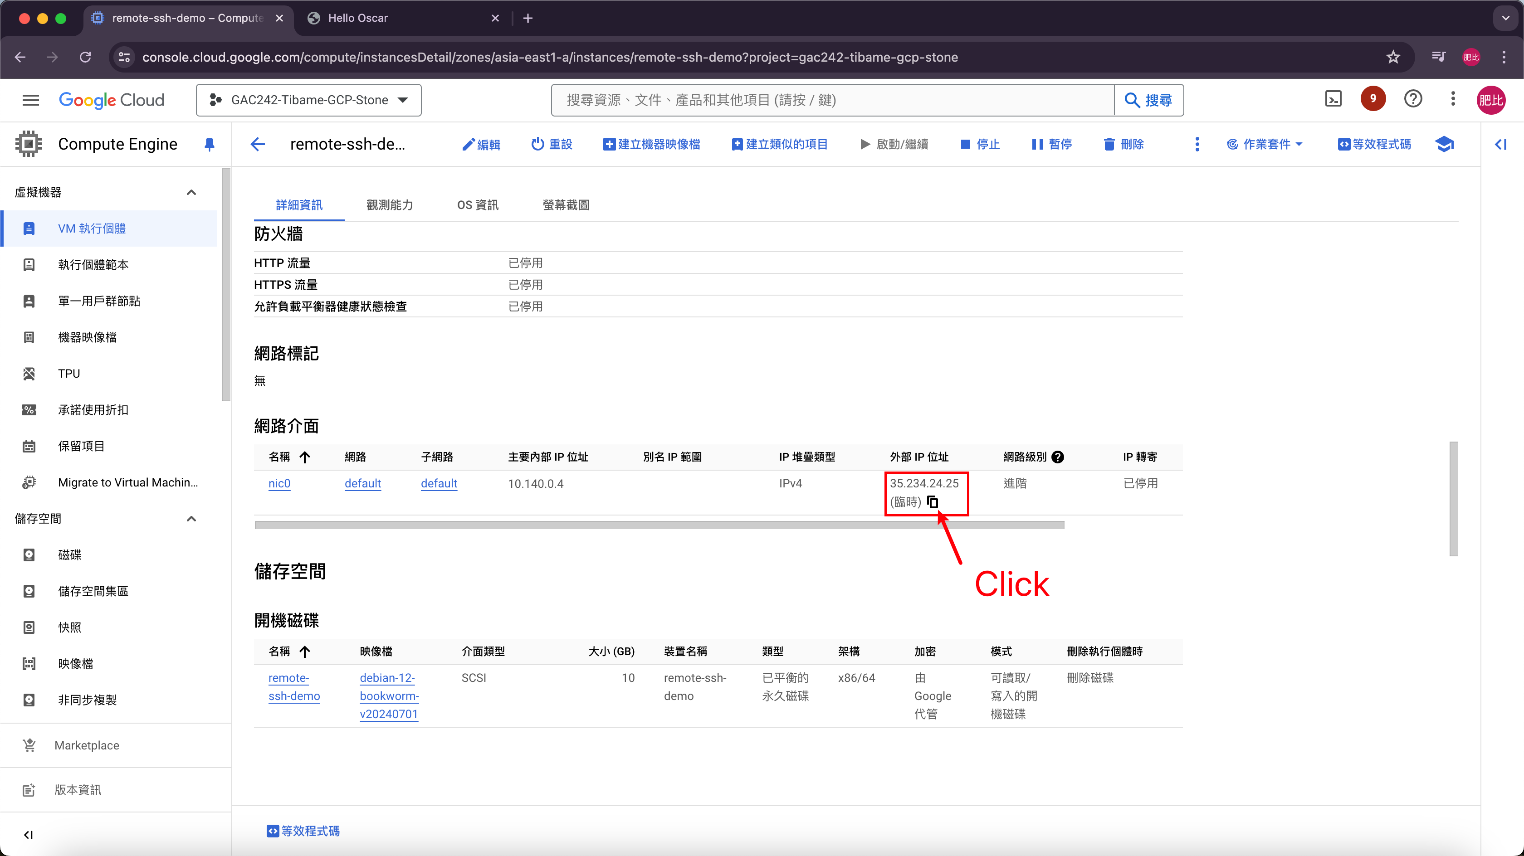Expand the 作業套件 dropdown
The height and width of the screenshot is (856, 1524).
1265,144
